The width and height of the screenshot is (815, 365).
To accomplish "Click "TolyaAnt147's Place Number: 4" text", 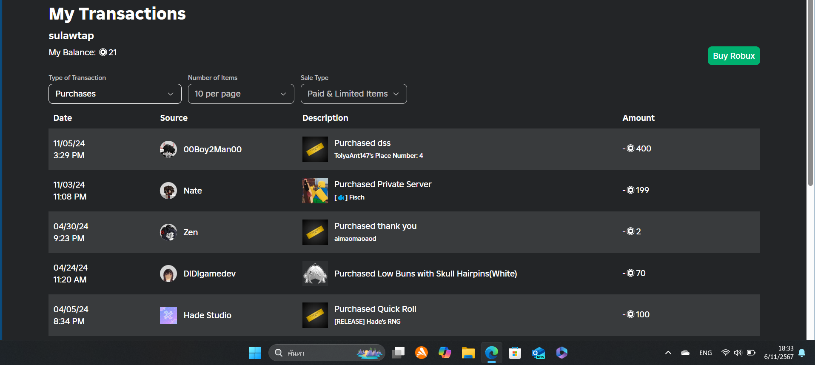I will click(379, 156).
